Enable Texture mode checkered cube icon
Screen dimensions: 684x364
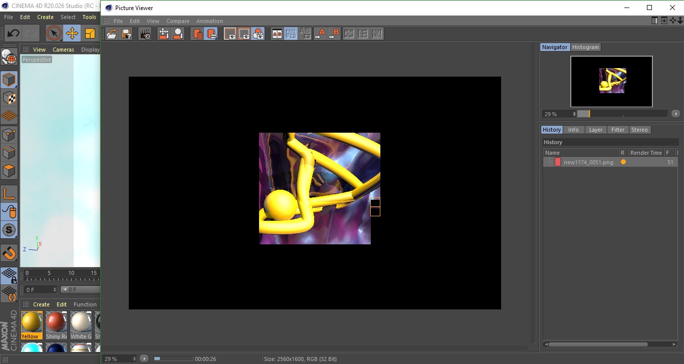click(x=9, y=98)
